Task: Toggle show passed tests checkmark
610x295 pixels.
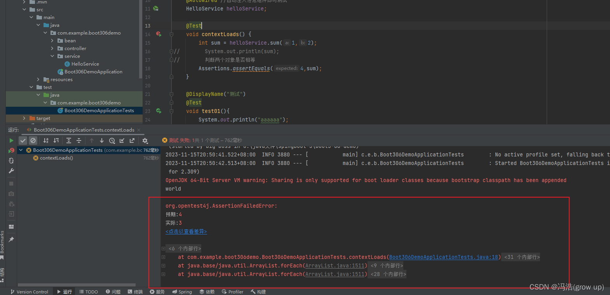Action: (x=23, y=141)
